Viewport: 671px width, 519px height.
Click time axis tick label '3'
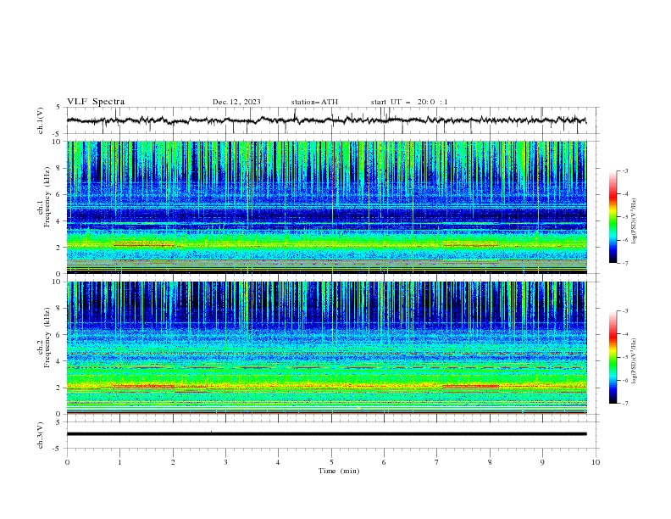pyautogui.click(x=225, y=462)
